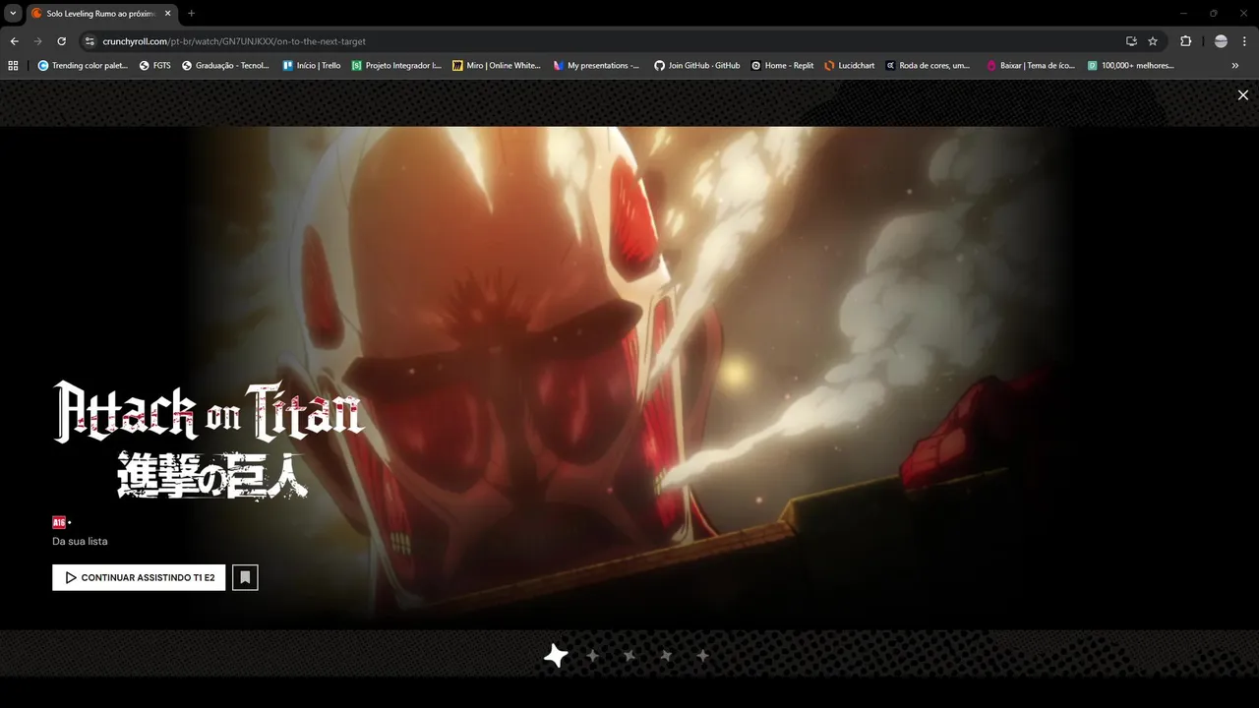
Task: Open the Roda de cores bookmark
Action: point(928,66)
